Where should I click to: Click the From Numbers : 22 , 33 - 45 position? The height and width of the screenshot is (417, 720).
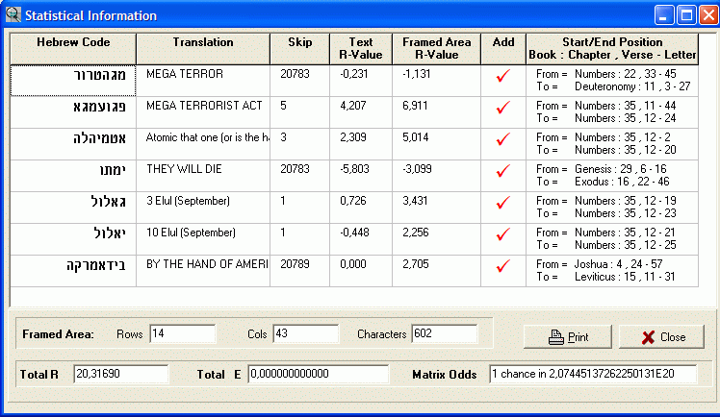[606, 74]
